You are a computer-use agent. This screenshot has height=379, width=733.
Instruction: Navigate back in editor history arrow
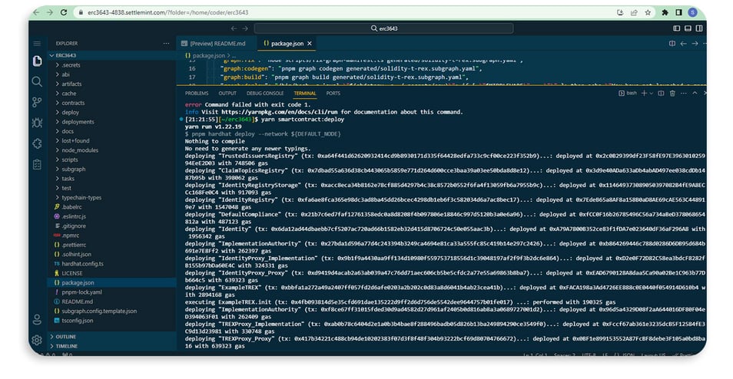234,28
